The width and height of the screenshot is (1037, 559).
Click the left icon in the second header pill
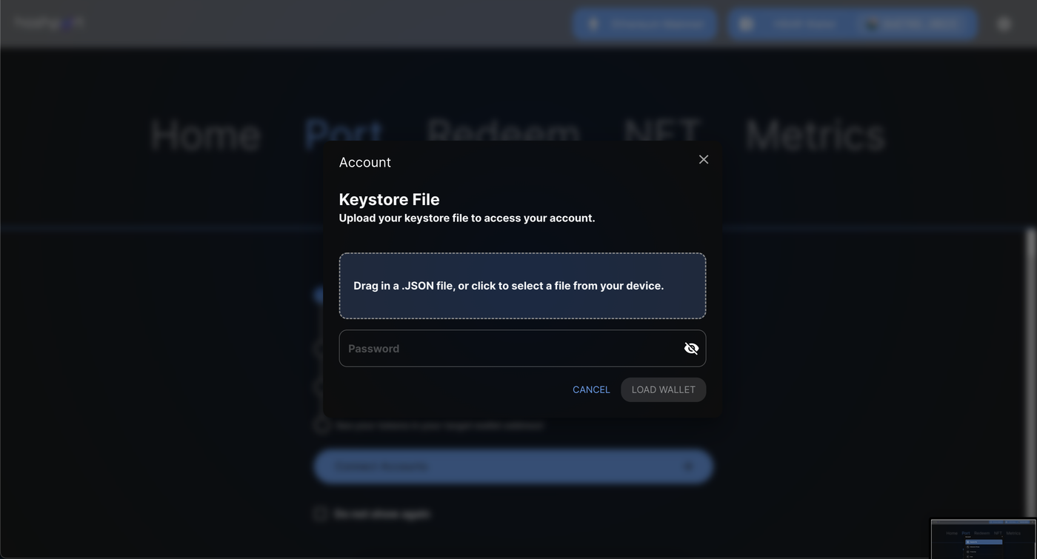[746, 24]
